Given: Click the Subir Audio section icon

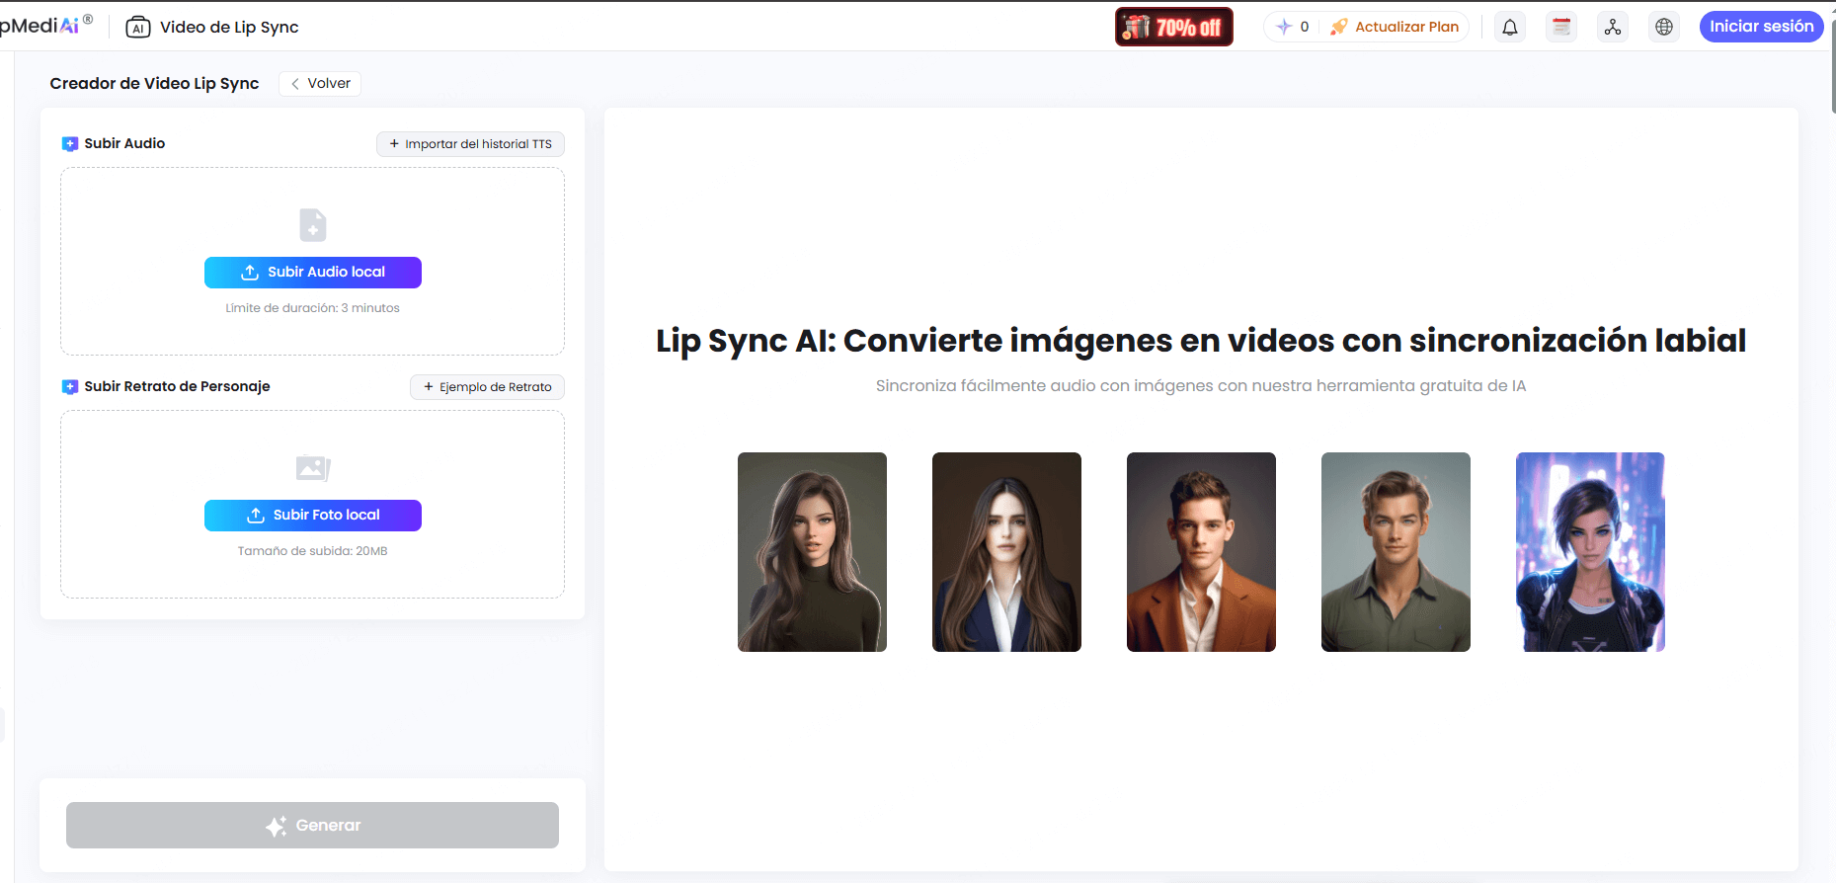Looking at the screenshot, I should [x=70, y=144].
